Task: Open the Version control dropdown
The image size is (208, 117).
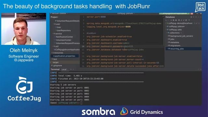Action: coord(59,13)
